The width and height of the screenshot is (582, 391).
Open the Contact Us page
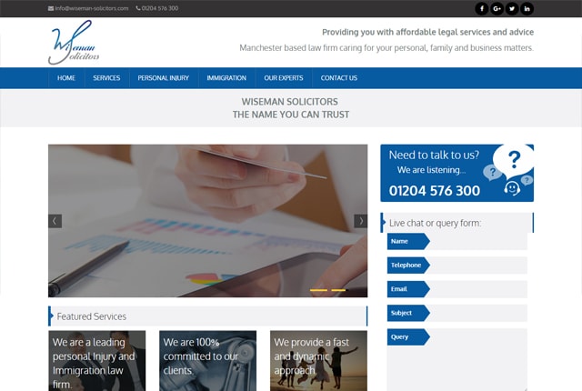click(x=339, y=78)
